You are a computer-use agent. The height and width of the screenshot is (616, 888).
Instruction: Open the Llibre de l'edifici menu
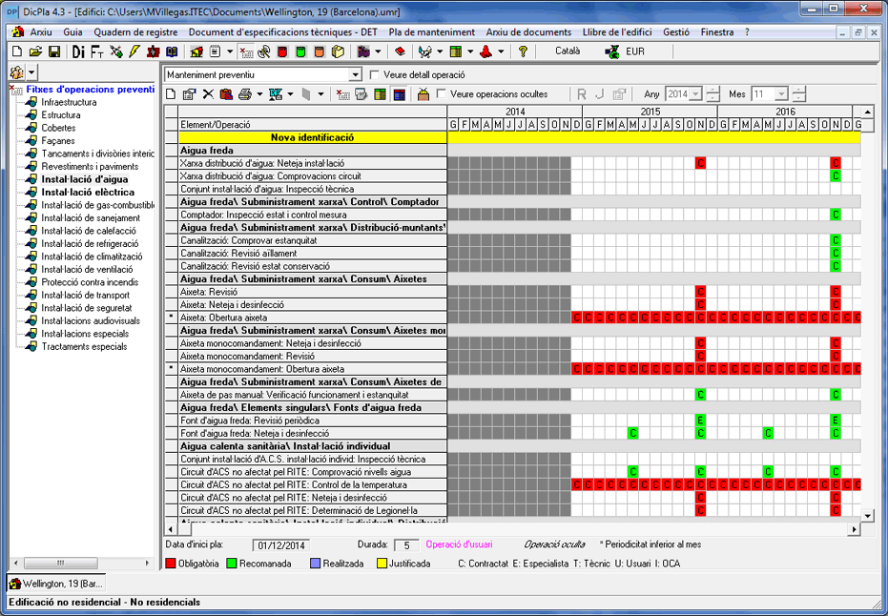coord(617,32)
